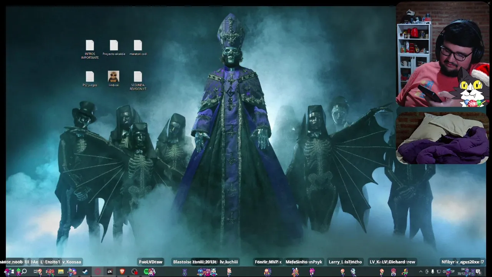Image resolution: width=492 pixels, height=277 pixels.
Task: Click the second camera feed showing bed
Action: pos(442,138)
